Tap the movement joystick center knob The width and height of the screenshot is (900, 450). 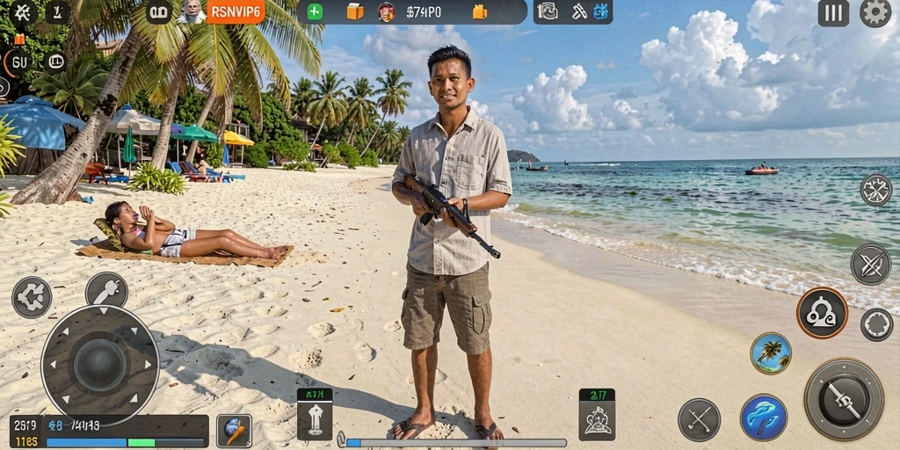100,365
